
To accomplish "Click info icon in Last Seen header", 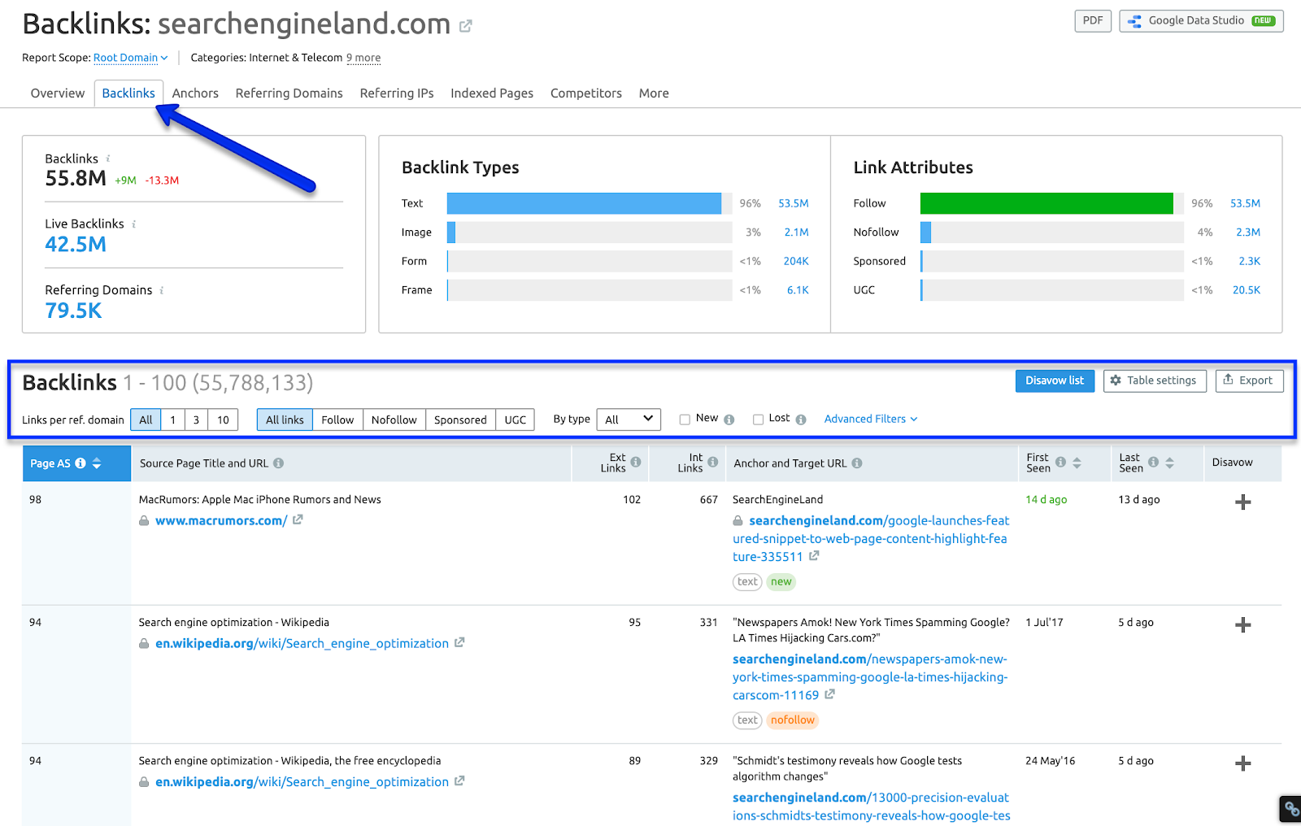I will point(1153,462).
